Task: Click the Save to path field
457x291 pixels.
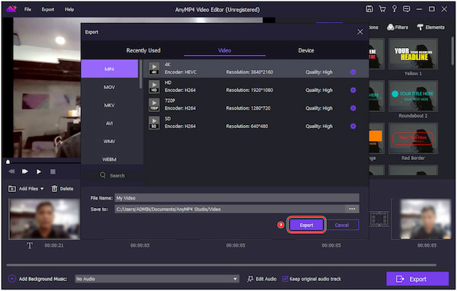Action: pyautogui.click(x=230, y=209)
